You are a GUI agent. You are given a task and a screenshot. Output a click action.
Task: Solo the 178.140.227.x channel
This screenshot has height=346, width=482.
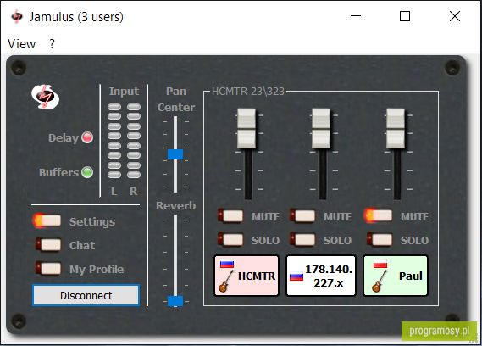pos(302,239)
